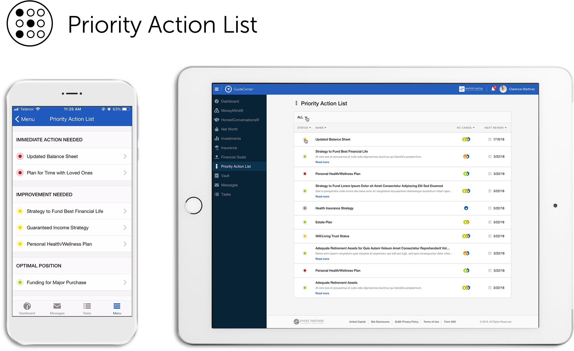Click the Insurance umbrella icon
This screenshot has height=351, width=574.
pyautogui.click(x=217, y=148)
